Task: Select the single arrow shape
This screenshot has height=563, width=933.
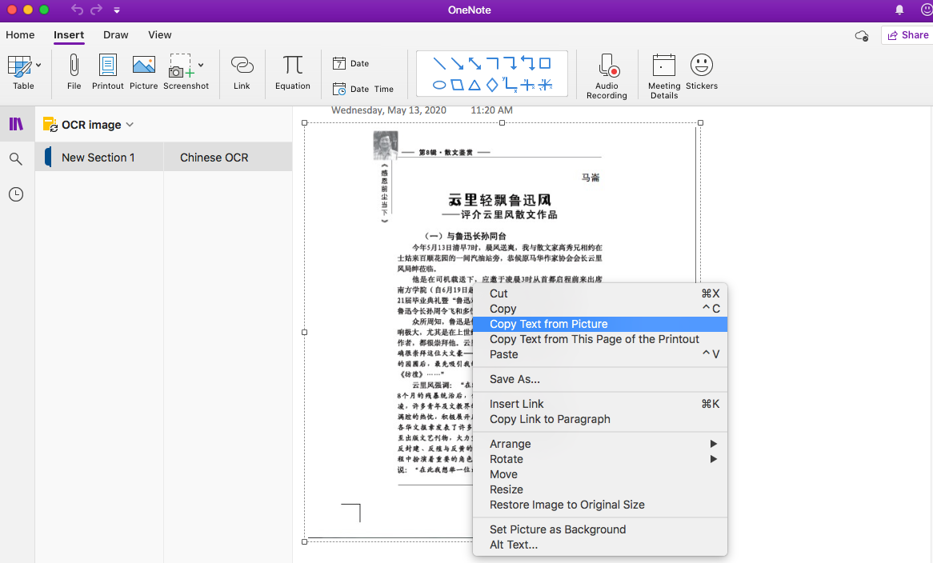Action: tap(457, 64)
